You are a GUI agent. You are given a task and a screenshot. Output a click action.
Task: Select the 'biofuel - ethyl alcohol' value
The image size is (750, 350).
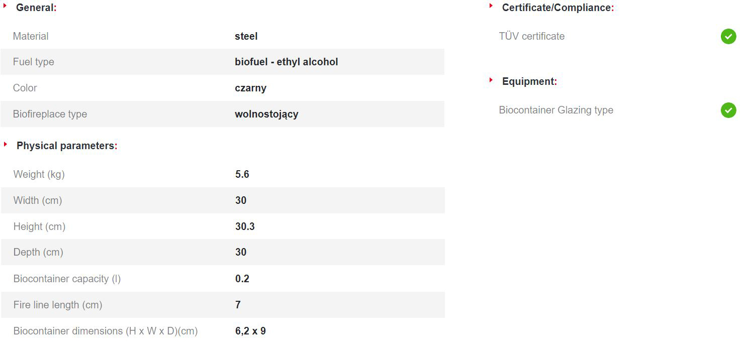(286, 62)
